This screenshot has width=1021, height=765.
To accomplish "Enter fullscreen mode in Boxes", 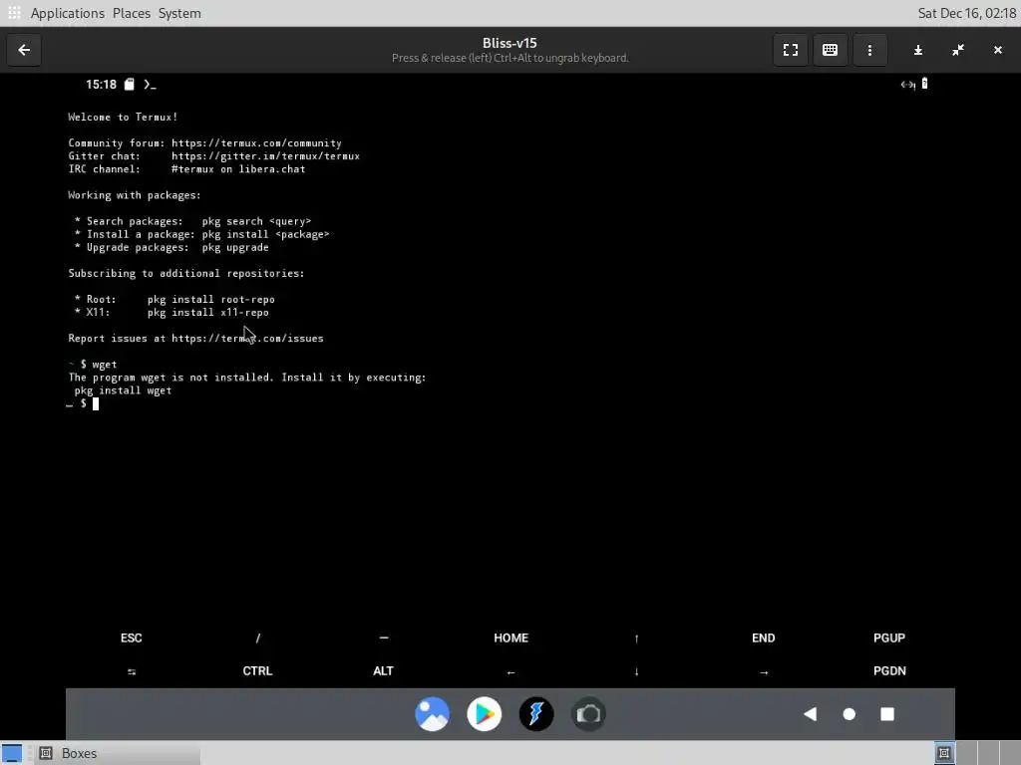I will coord(791,50).
